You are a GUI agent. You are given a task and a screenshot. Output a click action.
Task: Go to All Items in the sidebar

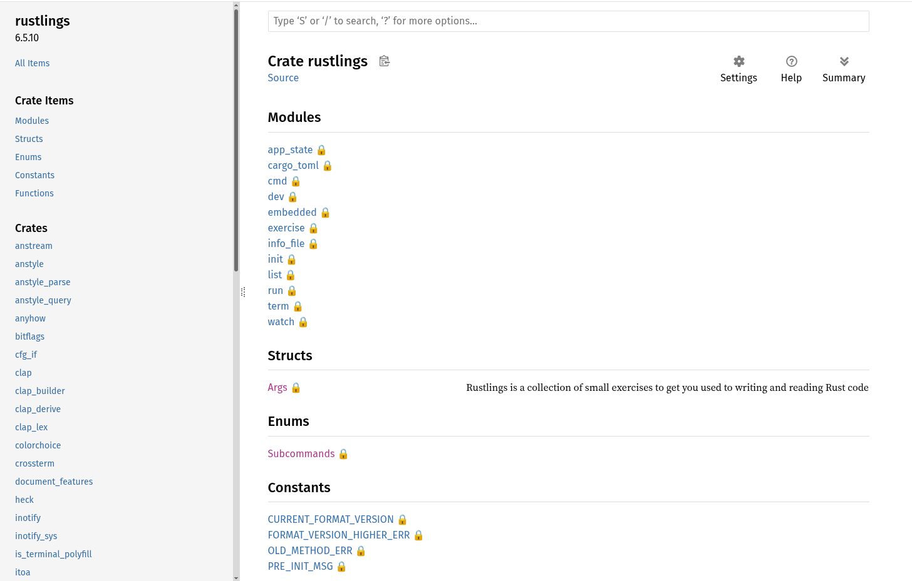(x=33, y=63)
